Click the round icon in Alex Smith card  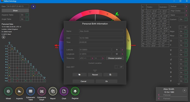184,90
